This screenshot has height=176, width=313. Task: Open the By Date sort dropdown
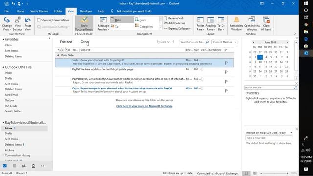[x=163, y=42]
